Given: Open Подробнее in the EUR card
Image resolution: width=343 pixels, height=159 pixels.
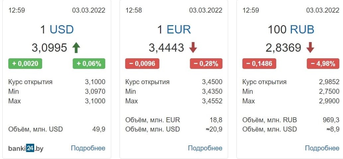Looking at the screenshot, I should 205,148.
